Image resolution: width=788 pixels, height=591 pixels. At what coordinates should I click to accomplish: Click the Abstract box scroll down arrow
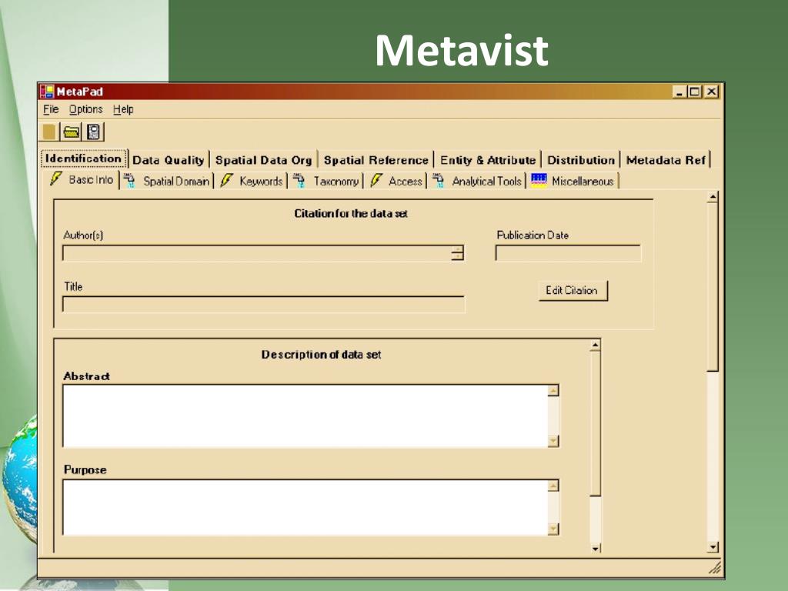pos(553,441)
